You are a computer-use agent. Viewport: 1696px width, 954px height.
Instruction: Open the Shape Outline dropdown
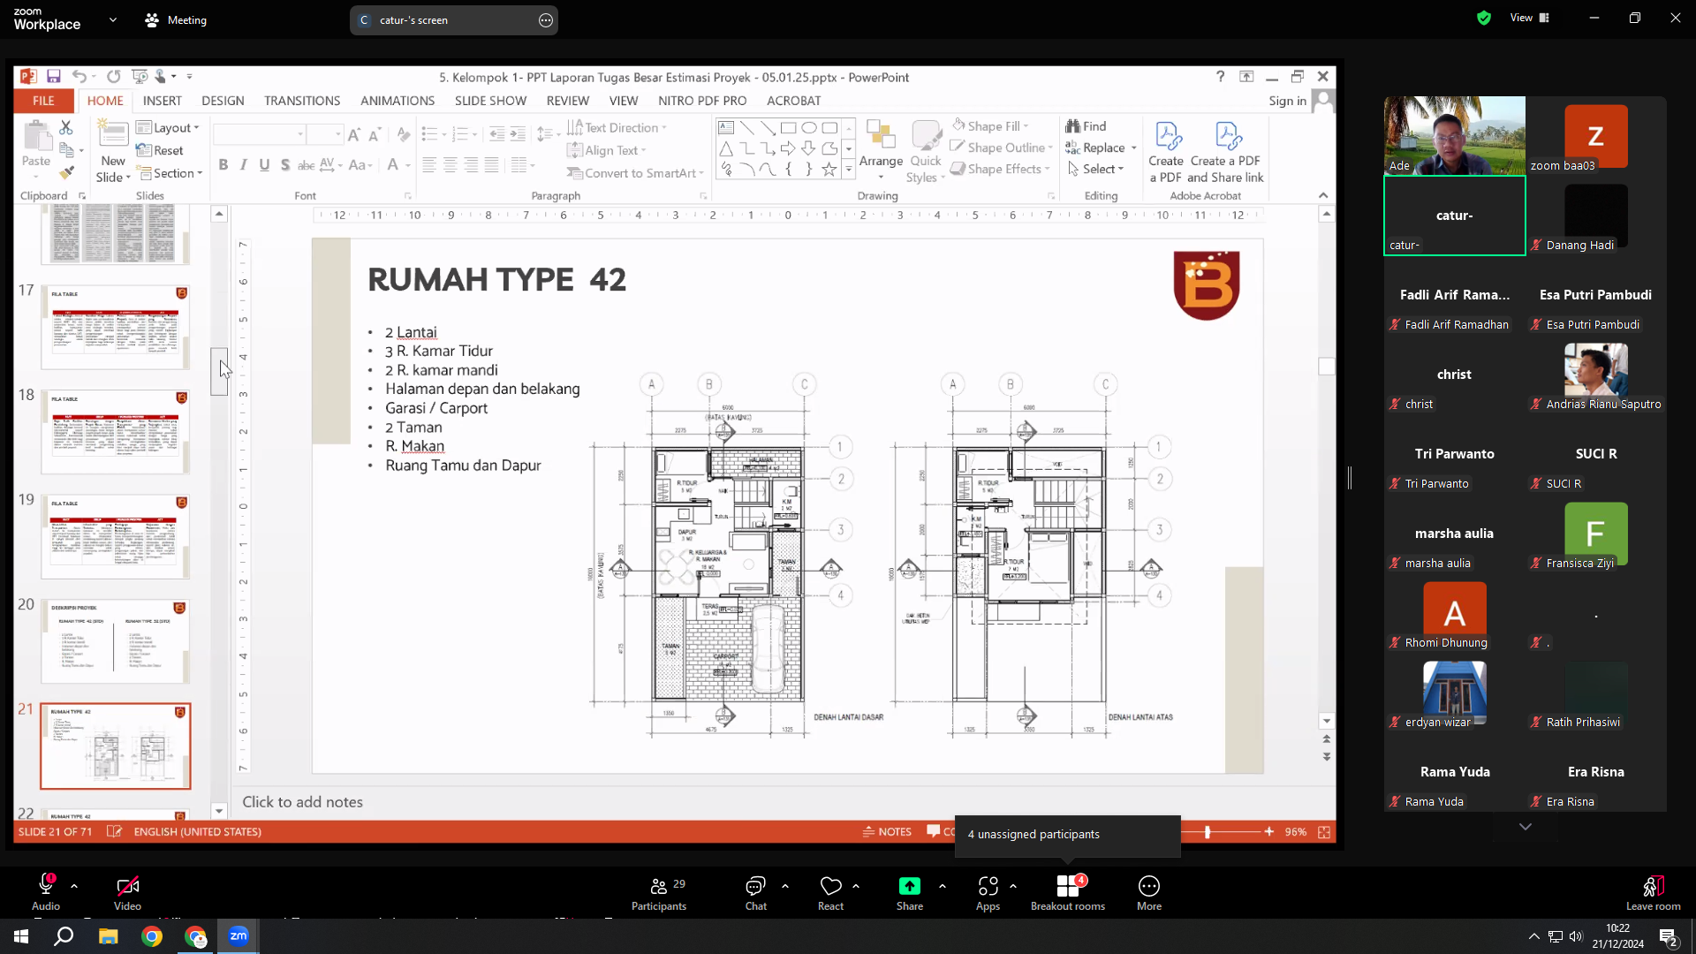click(x=1002, y=148)
